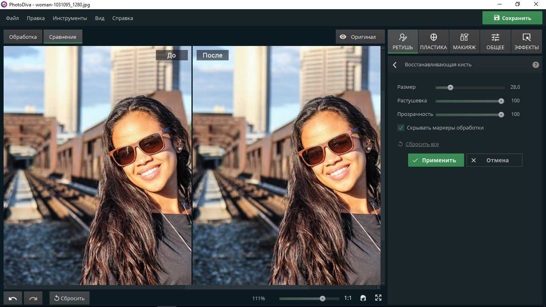The width and height of the screenshot is (546, 307).
Task: Click the undo arrow button
Action: pos(13,298)
